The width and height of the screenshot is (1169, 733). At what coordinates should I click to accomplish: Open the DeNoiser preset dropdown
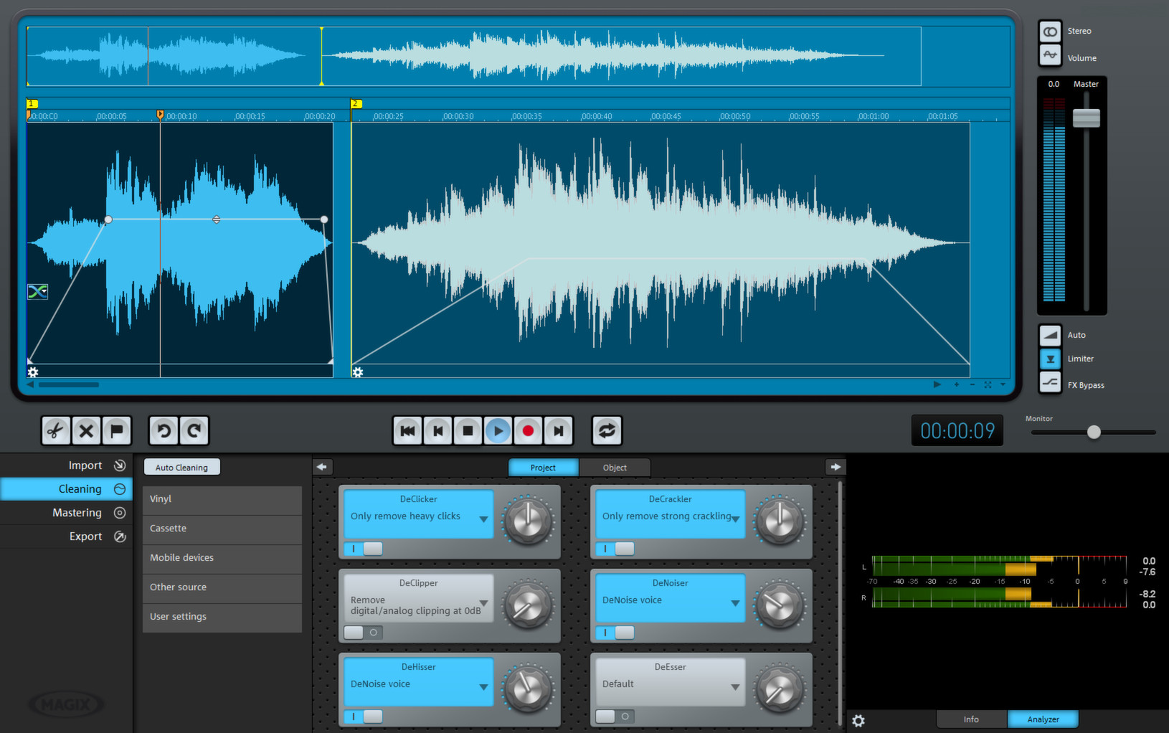click(735, 603)
